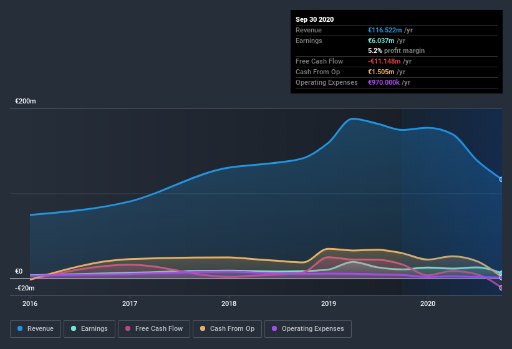Click the Free Cash Flow endpoint marker

[501, 288]
